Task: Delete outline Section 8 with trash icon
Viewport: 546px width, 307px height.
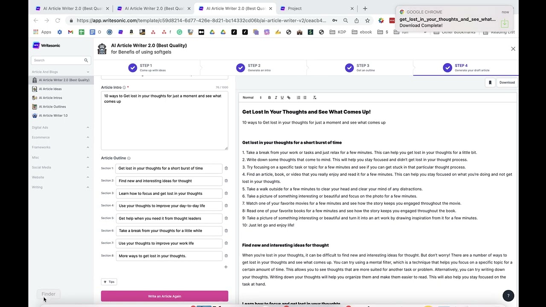Action: (x=226, y=255)
